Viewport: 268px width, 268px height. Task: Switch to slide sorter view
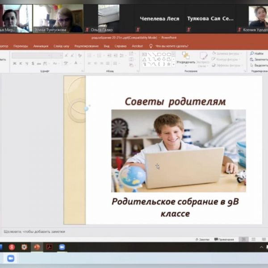(x=253, y=239)
